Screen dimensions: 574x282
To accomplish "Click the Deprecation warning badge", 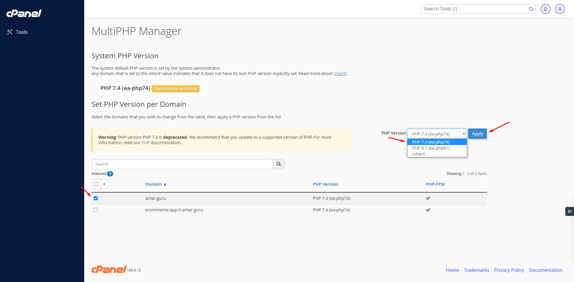I will pyautogui.click(x=176, y=89).
